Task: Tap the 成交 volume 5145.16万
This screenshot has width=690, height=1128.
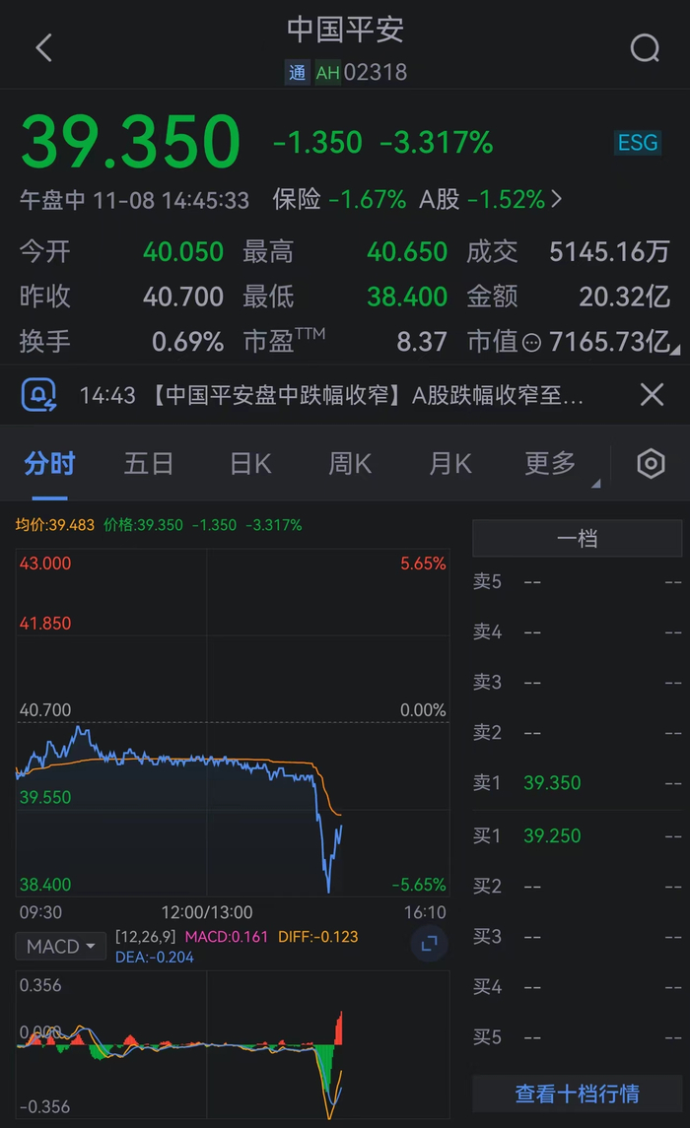Action: 609,252
